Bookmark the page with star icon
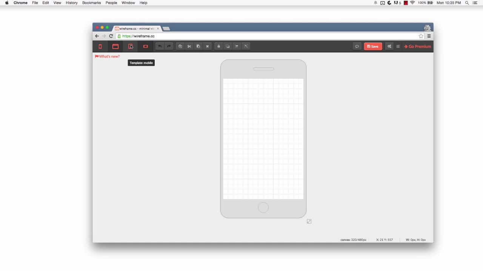Image resolution: width=483 pixels, height=271 pixels. (421, 36)
